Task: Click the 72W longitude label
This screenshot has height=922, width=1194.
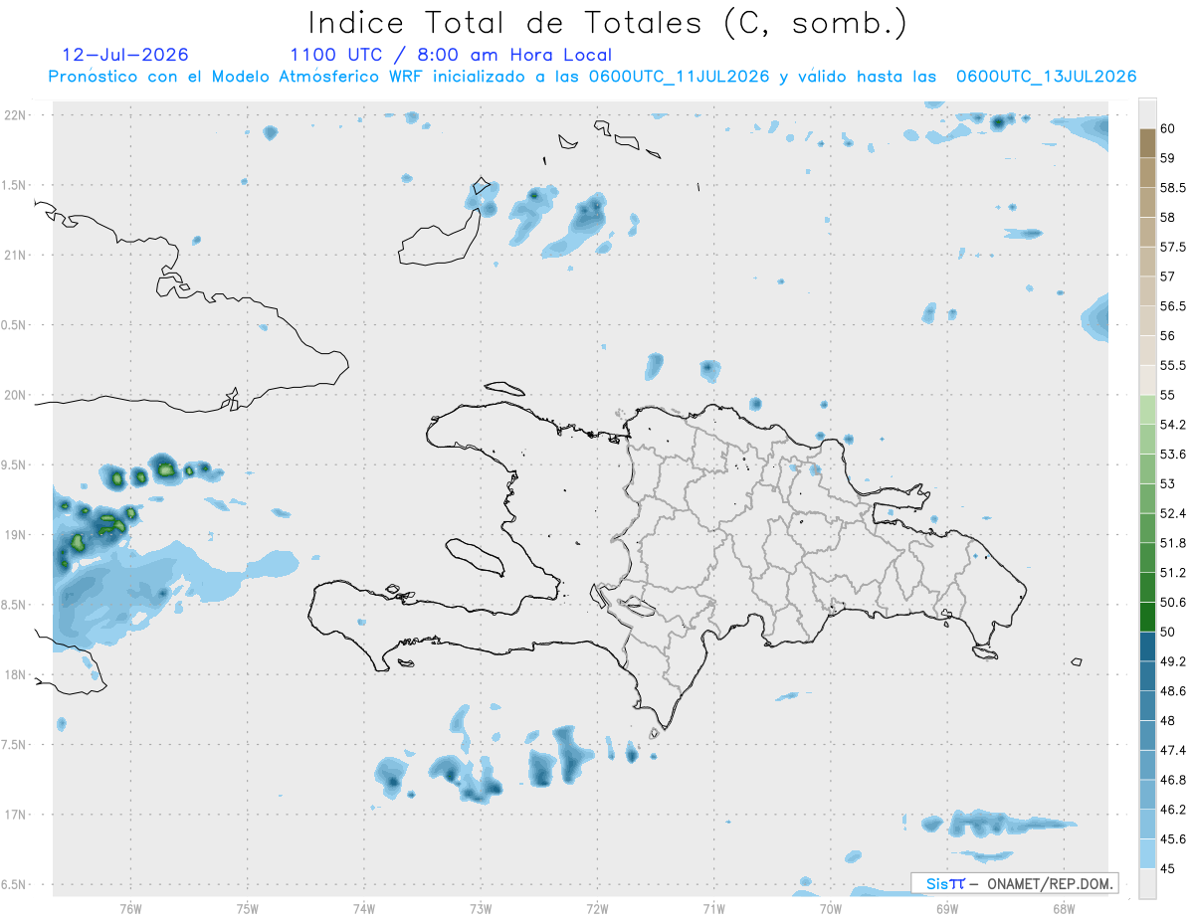Action: point(597,908)
